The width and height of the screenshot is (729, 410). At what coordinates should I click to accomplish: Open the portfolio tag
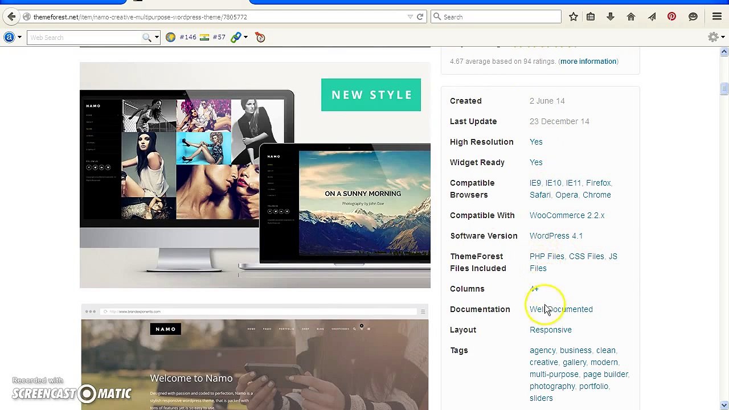(x=593, y=386)
